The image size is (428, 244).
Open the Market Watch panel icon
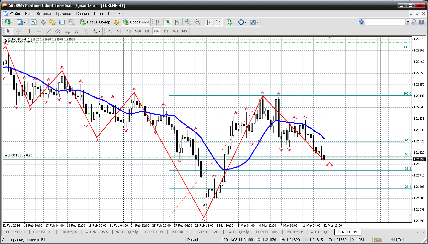coord(34,22)
